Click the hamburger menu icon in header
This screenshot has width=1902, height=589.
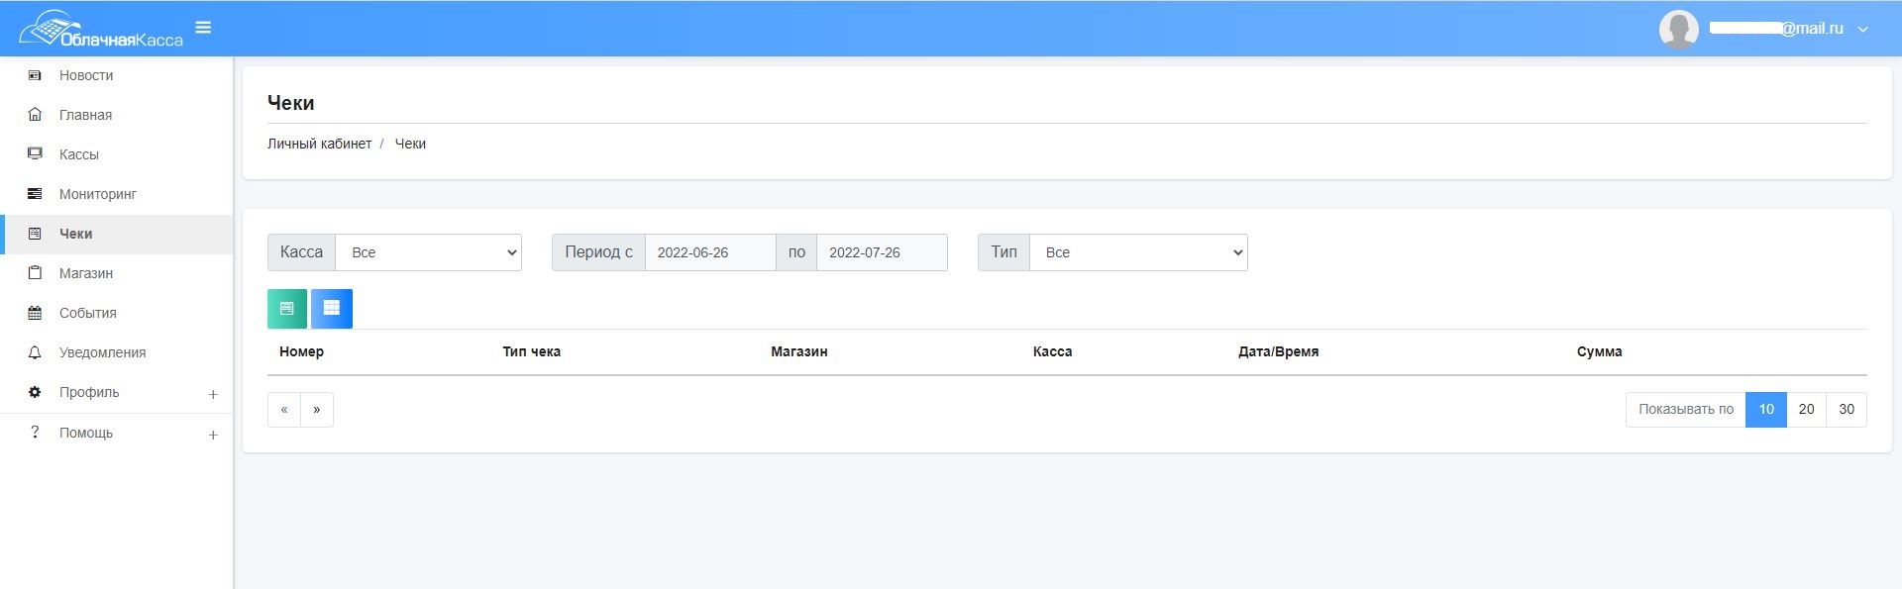[203, 28]
